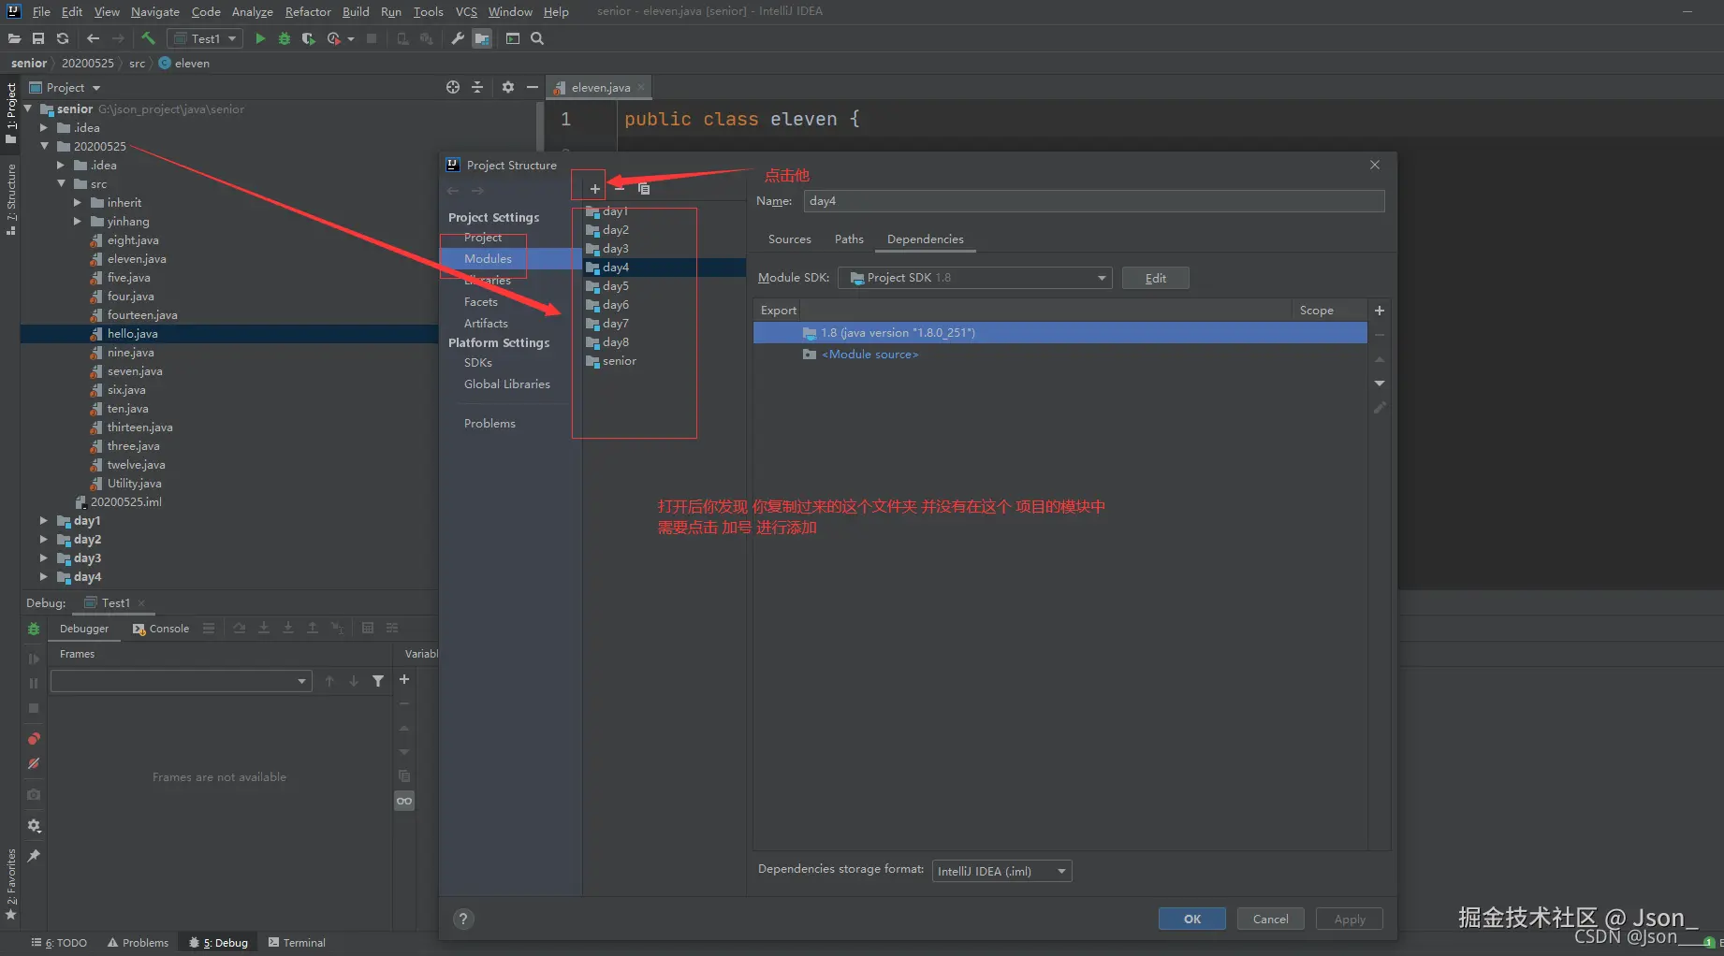
Task: Click the module Name input field
Action: click(1094, 201)
